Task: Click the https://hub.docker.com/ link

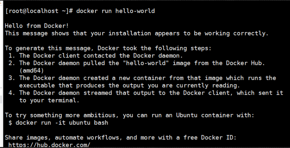Action: [49, 144]
